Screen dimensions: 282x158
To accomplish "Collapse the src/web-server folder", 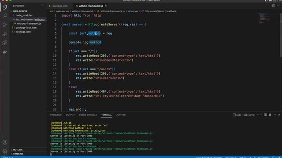I will (28, 19).
